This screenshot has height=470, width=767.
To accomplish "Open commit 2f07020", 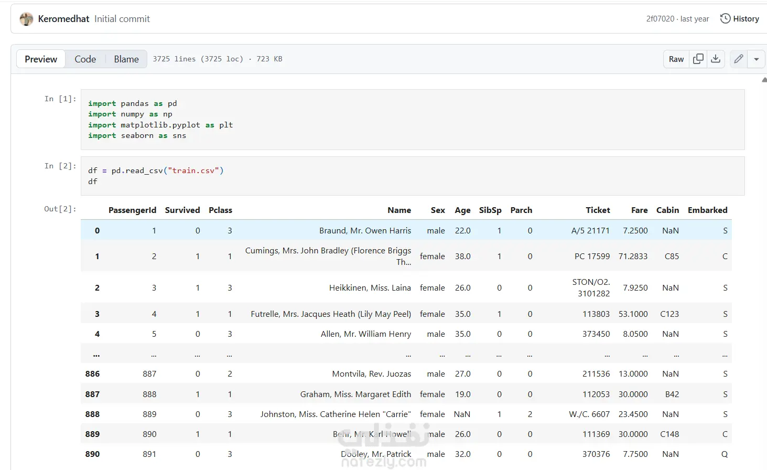I will (x=660, y=19).
